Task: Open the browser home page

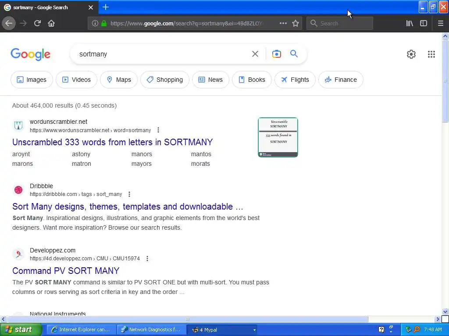Action: (x=51, y=23)
